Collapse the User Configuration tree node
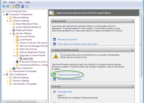Image resolution: width=144 pixels, height=103 pixels. pos(4,75)
